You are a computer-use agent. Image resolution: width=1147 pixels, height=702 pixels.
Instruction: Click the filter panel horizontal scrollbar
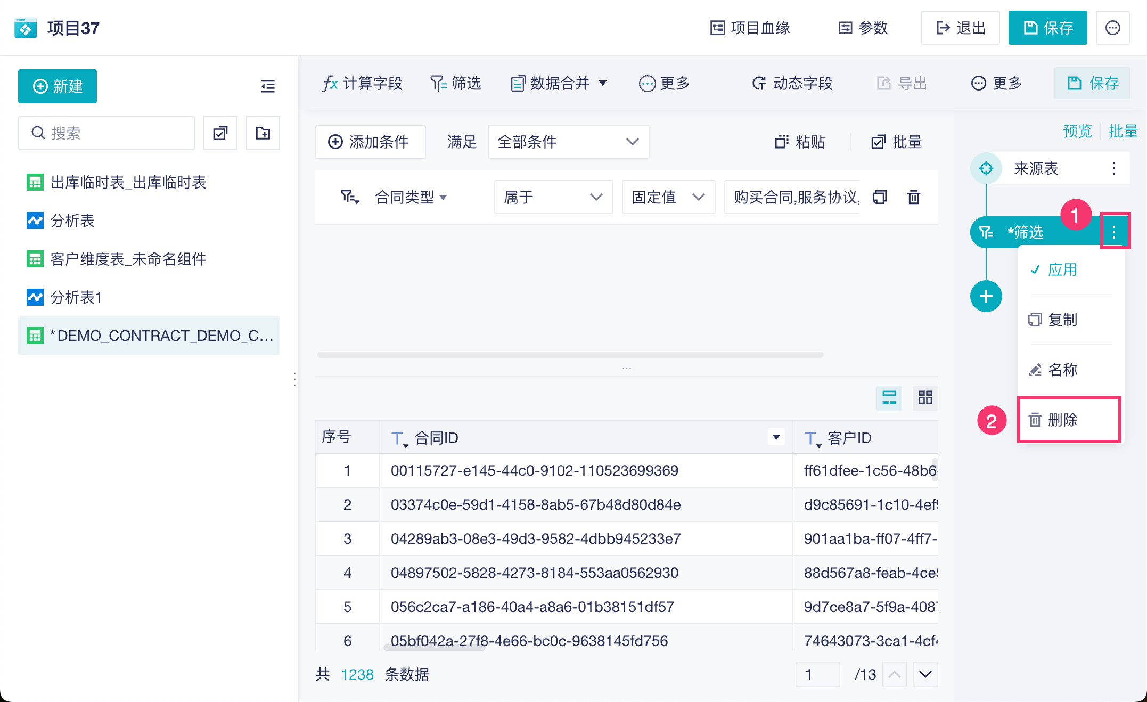[x=570, y=355]
